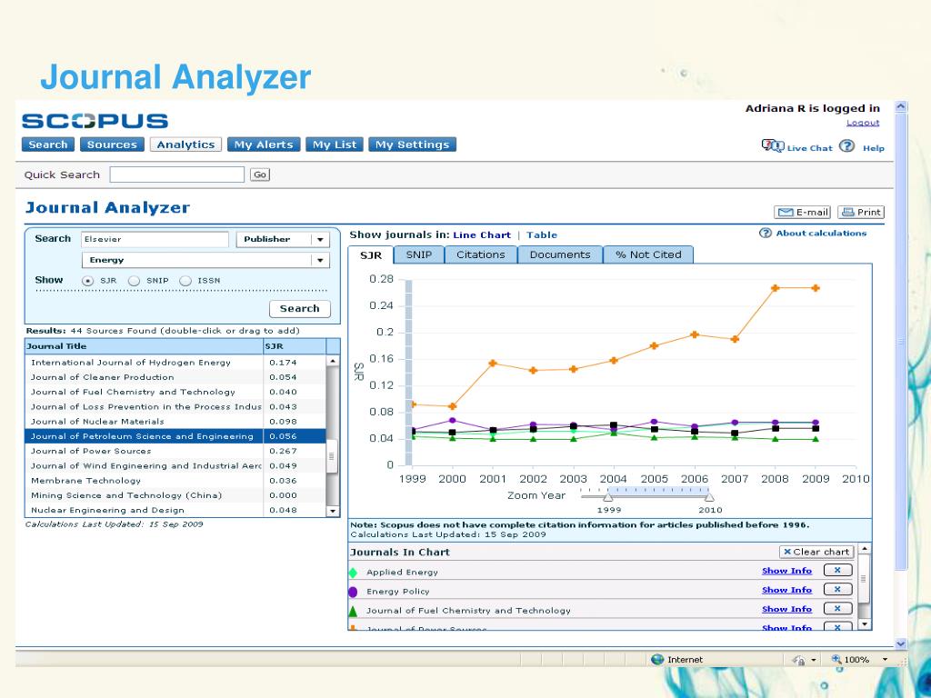The width and height of the screenshot is (931, 698).
Task: Click the Search button in analyzer panel
Action: coord(300,309)
